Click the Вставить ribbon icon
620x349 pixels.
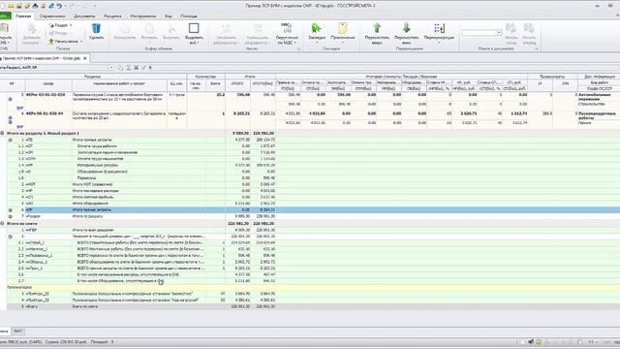[x=149, y=28]
